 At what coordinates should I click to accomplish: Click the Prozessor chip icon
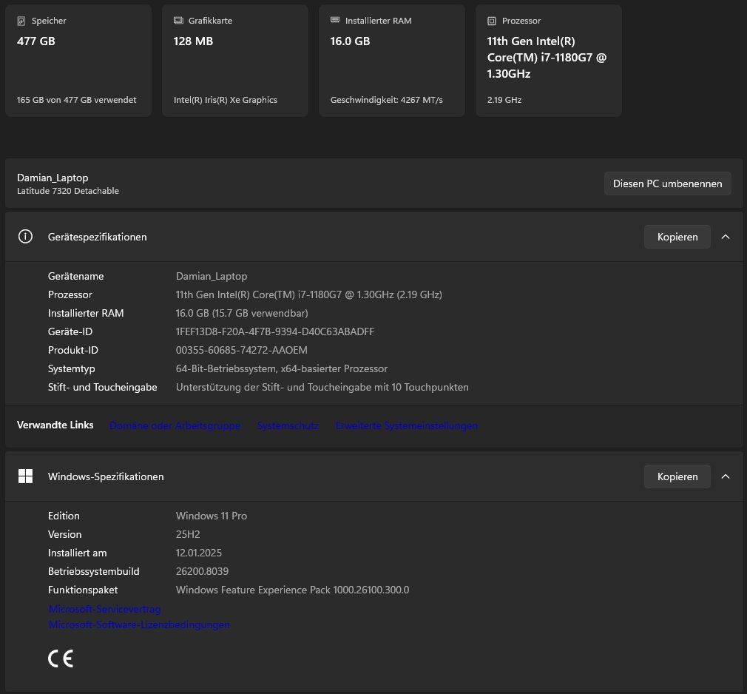[x=492, y=21]
